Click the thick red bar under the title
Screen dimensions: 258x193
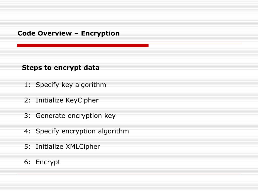[x=83, y=45]
